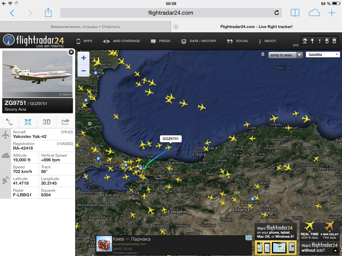
Task: Collapse the map controls double chevron
Action: pyautogui.click(x=263, y=54)
